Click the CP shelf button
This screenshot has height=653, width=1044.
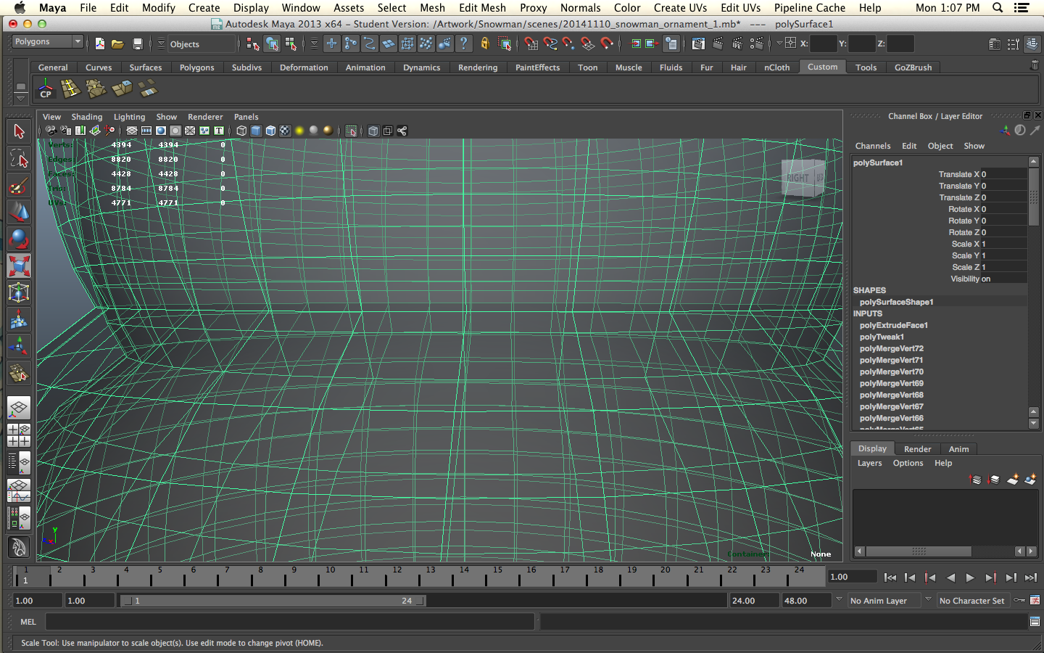[x=46, y=89]
